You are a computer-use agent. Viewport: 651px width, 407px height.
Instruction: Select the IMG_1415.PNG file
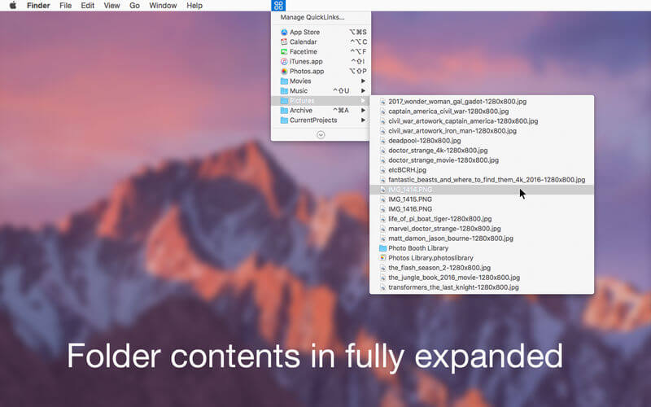coord(410,199)
